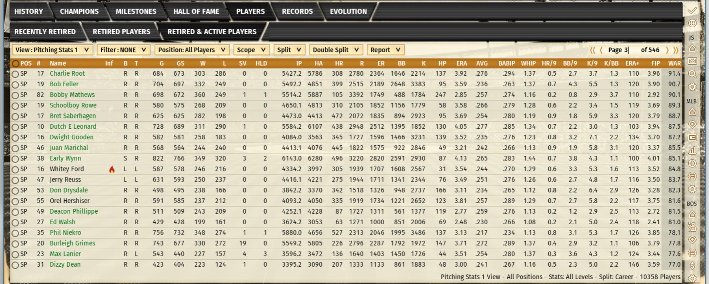Open Juan Marichal's player link
This screenshot has height=284, width=709.
(69, 148)
